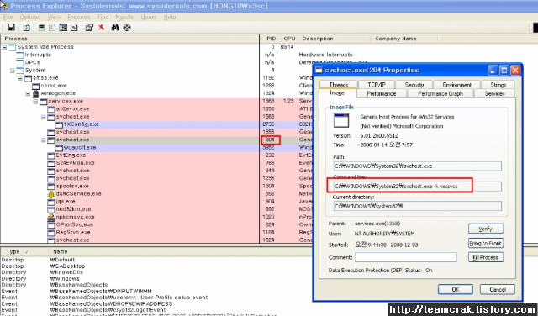Switch to the Threads tab
The height and width of the screenshot is (316, 538).
tap(339, 84)
